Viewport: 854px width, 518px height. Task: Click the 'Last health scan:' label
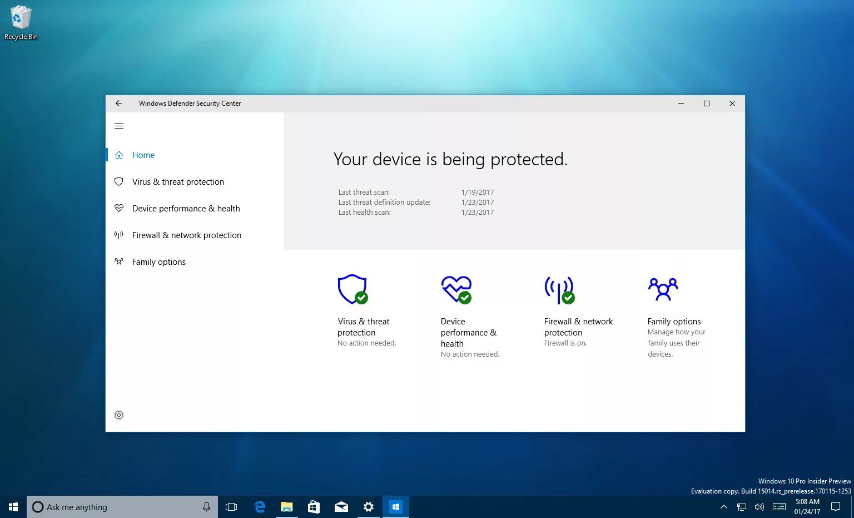[364, 213]
